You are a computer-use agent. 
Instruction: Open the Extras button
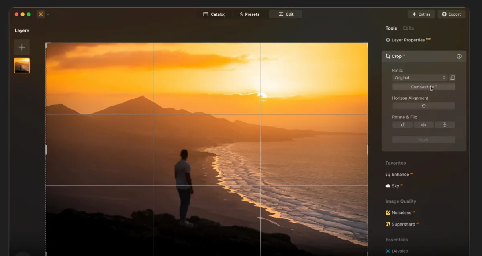[x=421, y=14]
